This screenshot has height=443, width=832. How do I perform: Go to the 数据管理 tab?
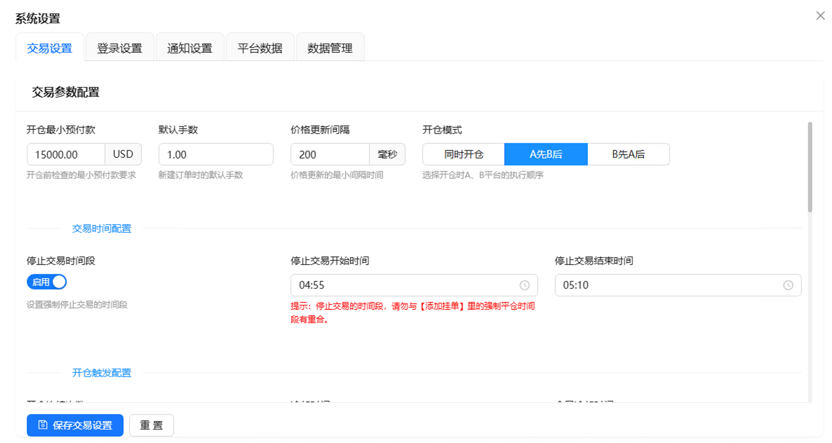330,48
